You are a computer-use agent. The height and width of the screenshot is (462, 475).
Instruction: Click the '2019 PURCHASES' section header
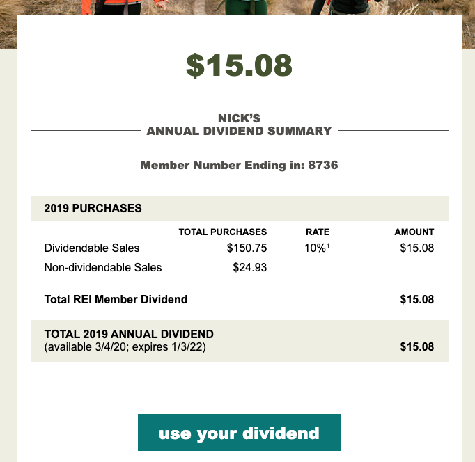(93, 208)
